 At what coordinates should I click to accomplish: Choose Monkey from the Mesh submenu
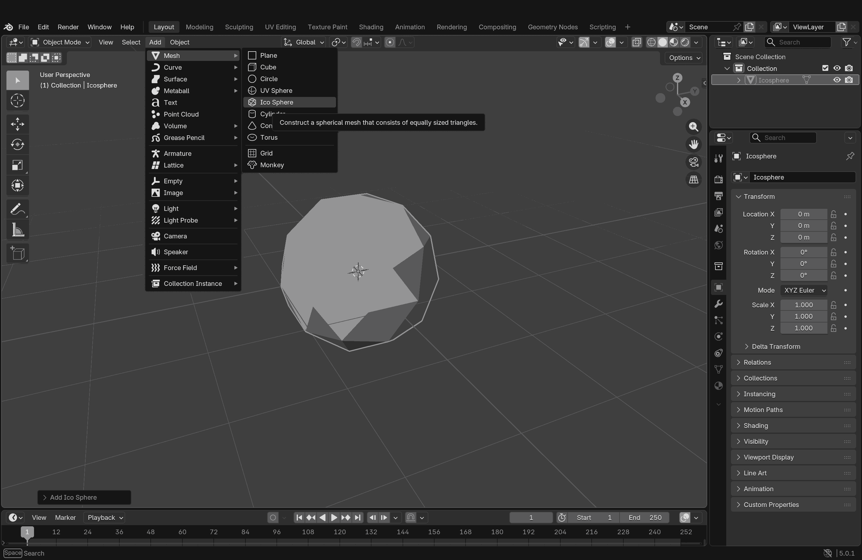[x=272, y=165]
